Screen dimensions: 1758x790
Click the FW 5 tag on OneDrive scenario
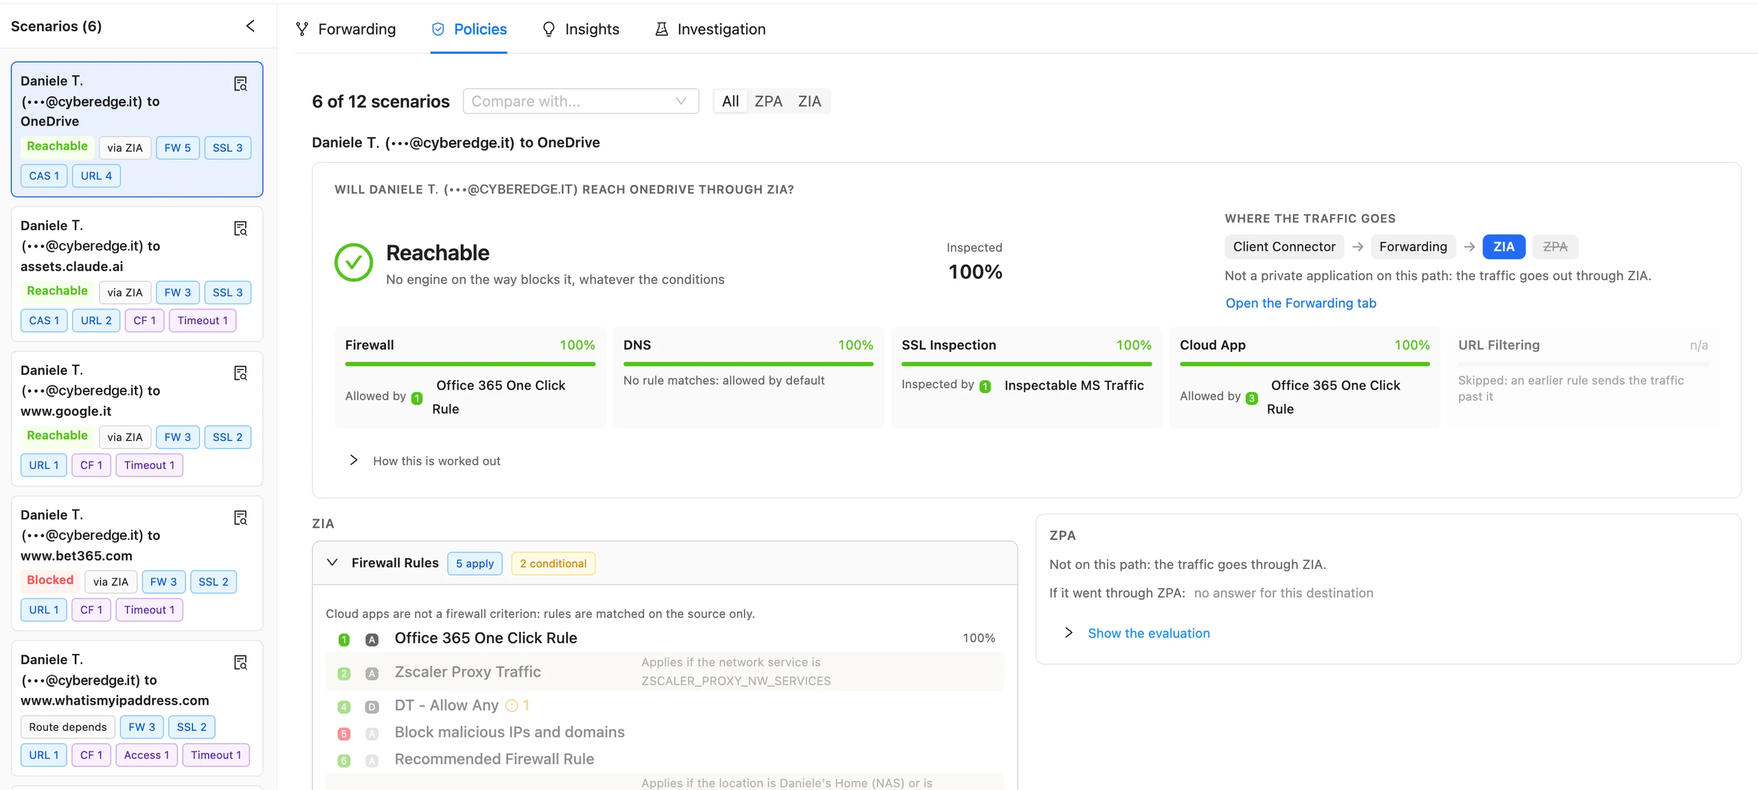click(x=177, y=148)
